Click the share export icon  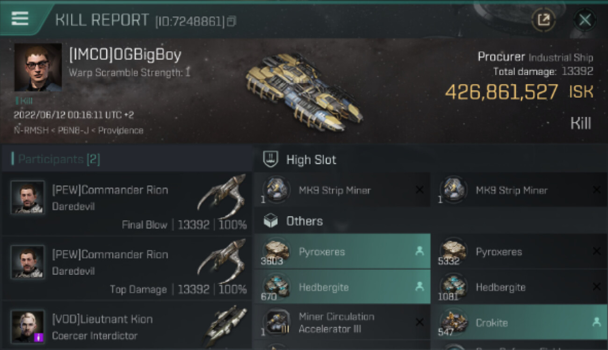pyautogui.click(x=543, y=20)
